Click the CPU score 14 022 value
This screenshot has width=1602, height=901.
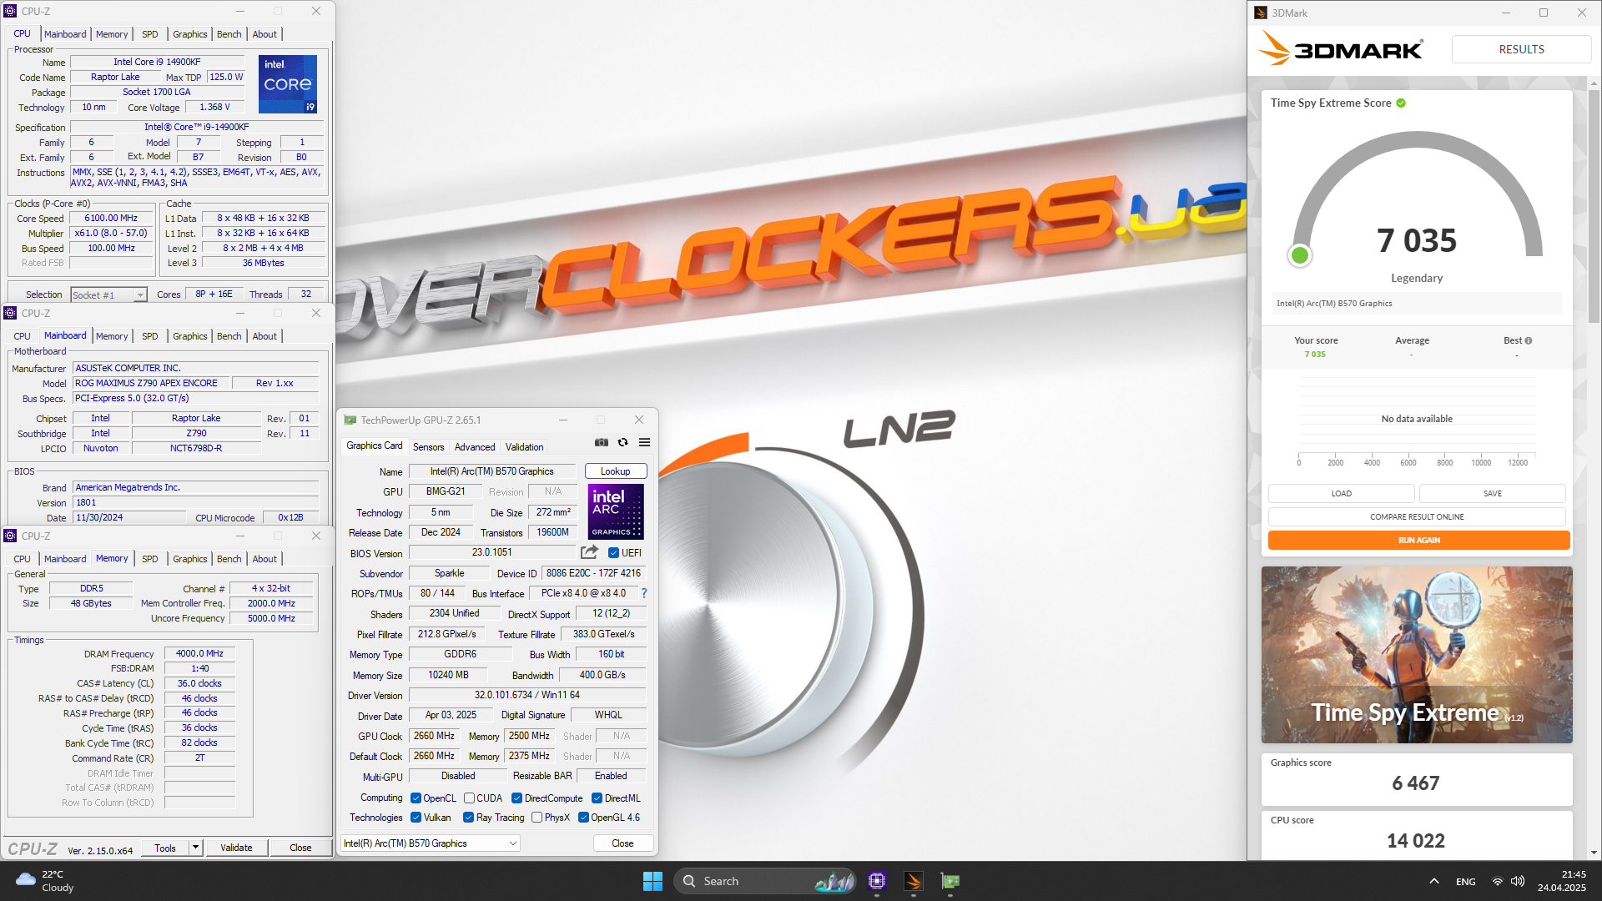tap(1415, 841)
